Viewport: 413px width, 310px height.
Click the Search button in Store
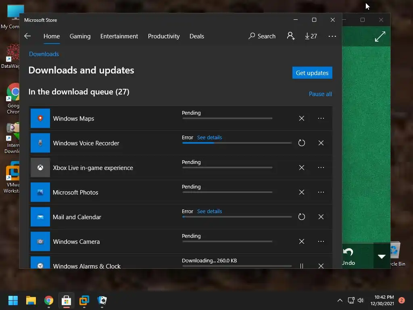pyautogui.click(x=262, y=36)
